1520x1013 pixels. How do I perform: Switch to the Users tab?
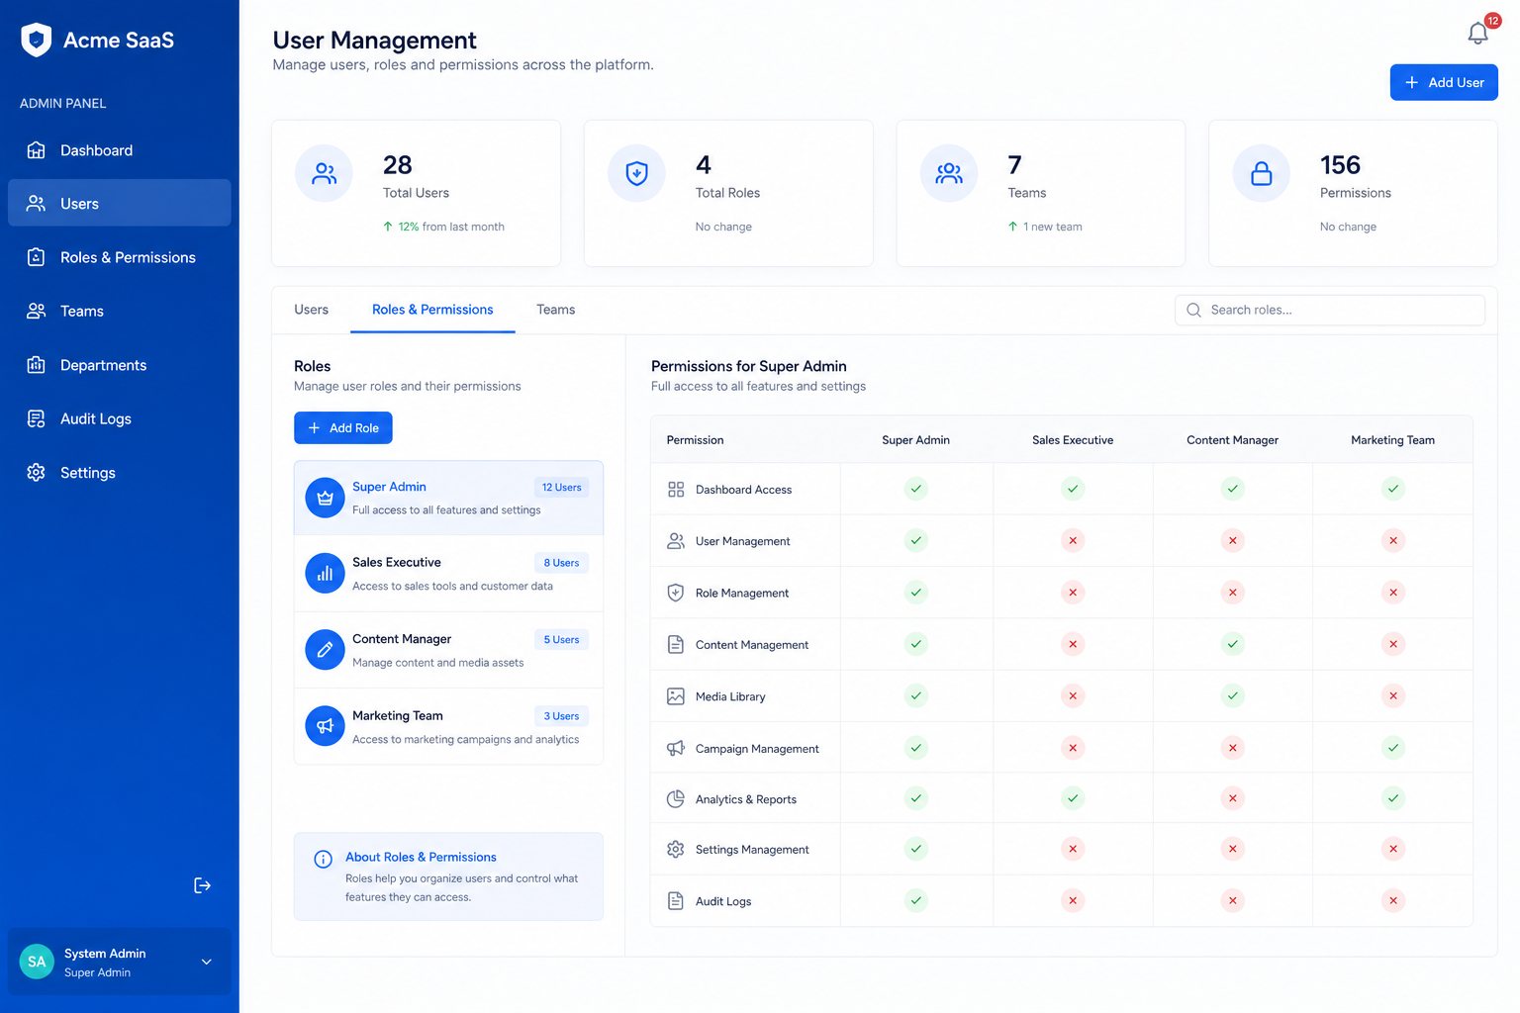click(312, 310)
